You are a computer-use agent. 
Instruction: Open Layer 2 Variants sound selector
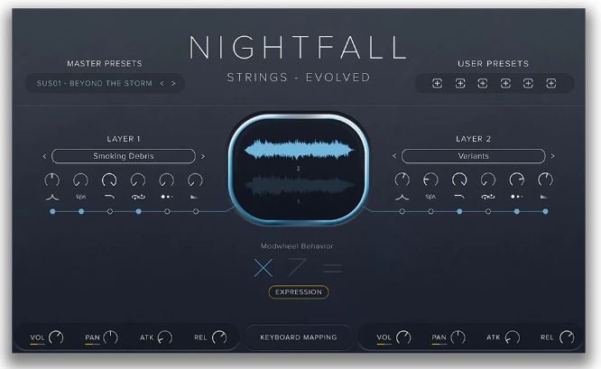coord(474,156)
